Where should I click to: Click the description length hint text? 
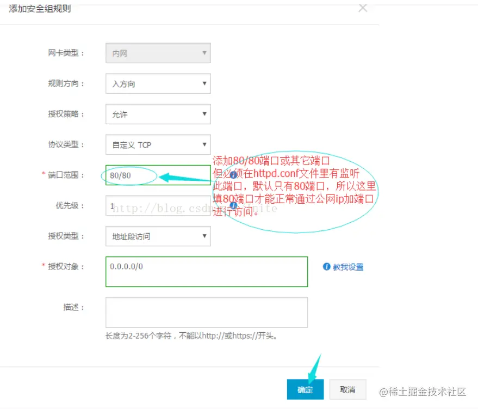click(191, 336)
